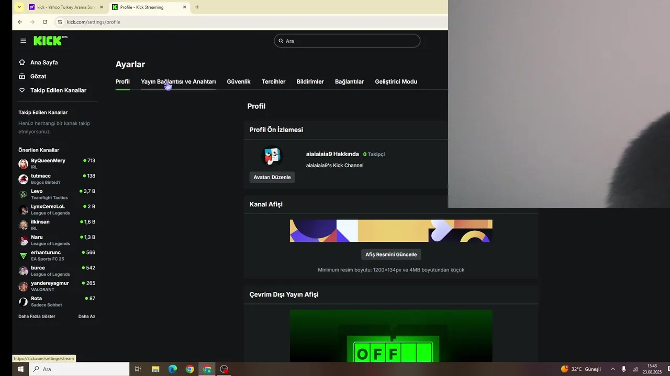Click 'EA Sports FC 25' category text

[x=48, y=259]
